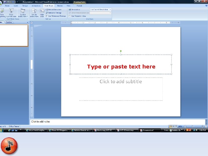The image size is (208, 156).
Task: Click the volume icon in system tray
Action: [197, 130]
